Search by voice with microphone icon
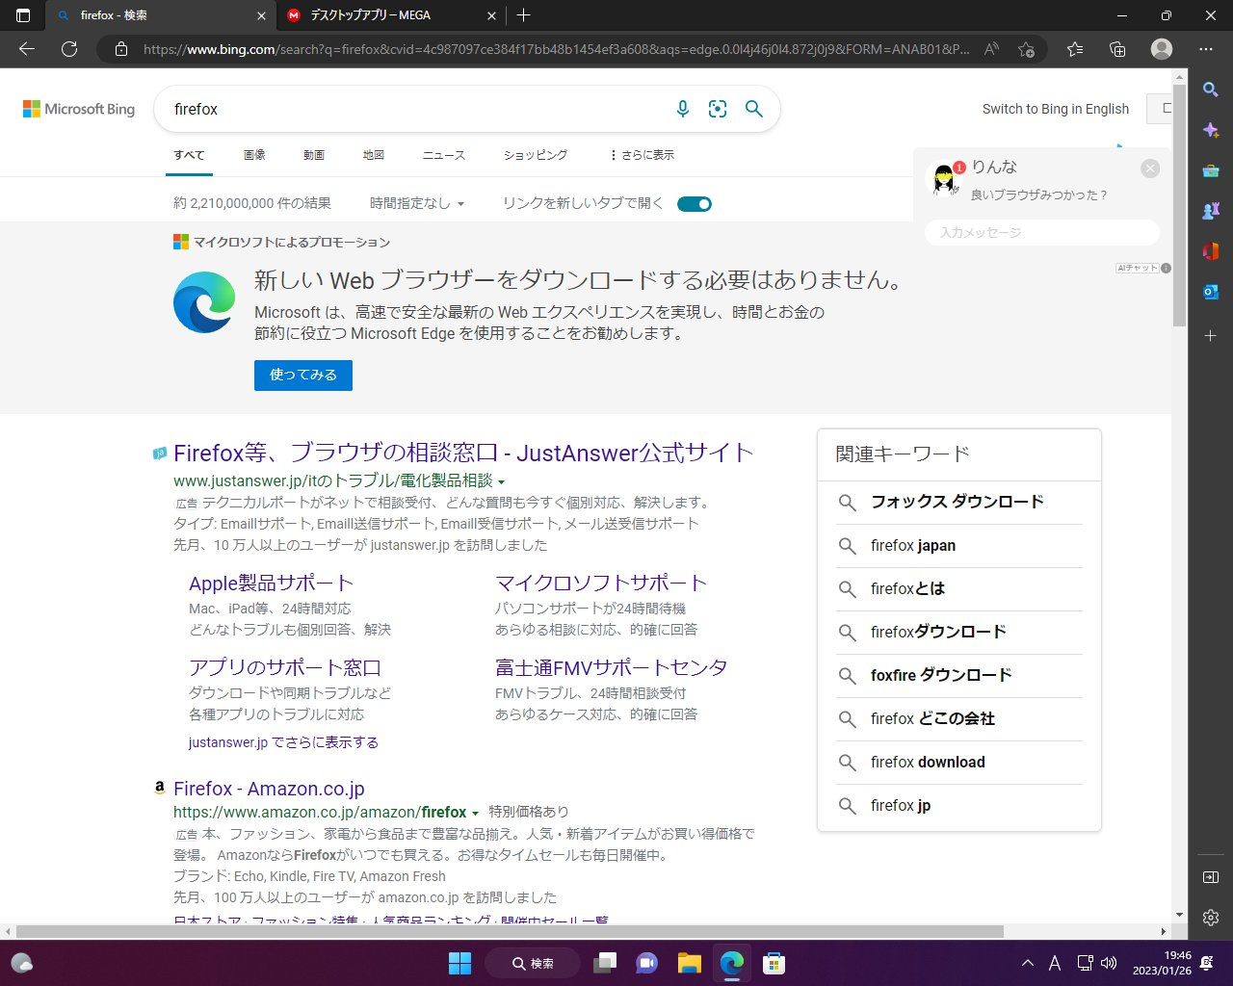 [x=682, y=109]
